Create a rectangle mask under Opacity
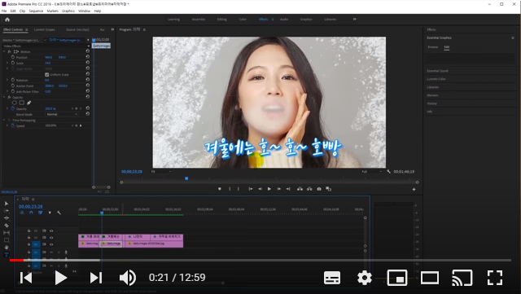This screenshot has height=294, width=521. pyautogui.click(x=22, y=103)
